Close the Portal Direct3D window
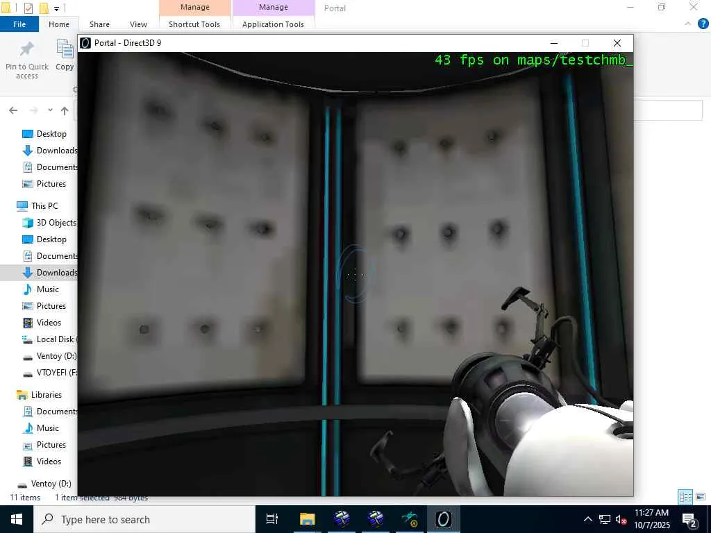 tap(617, 43)
